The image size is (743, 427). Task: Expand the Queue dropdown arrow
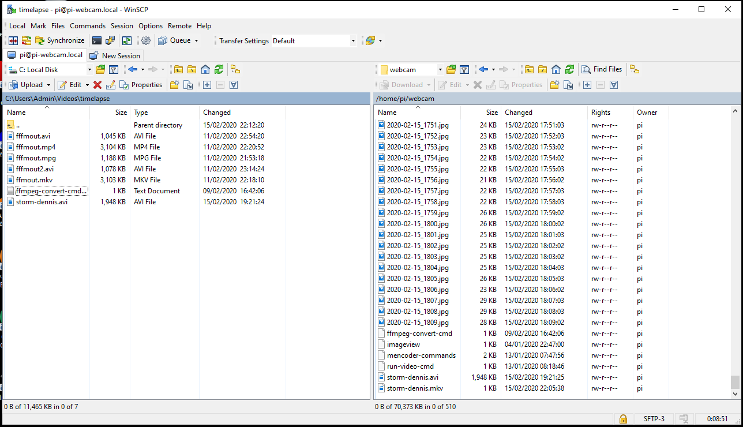(x=196, y=40)
